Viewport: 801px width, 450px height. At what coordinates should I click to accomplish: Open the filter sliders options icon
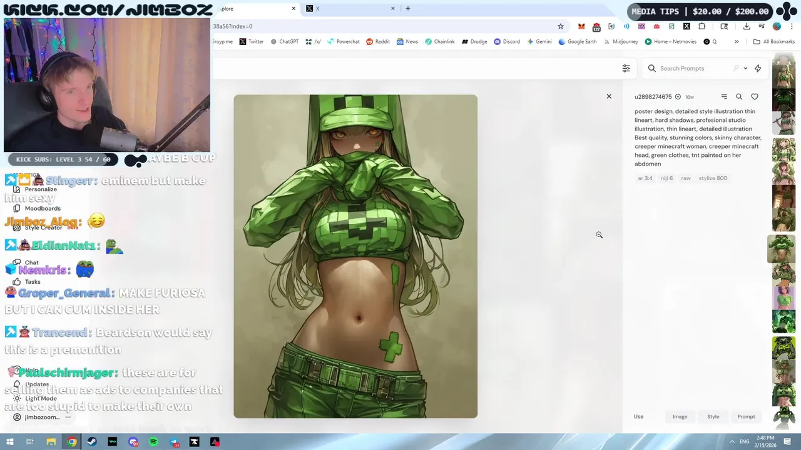626,68
